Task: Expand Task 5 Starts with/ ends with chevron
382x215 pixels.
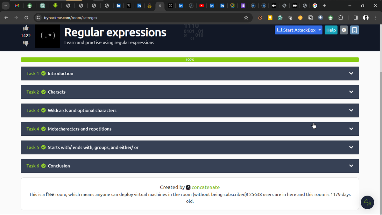Action: coord(351,147)
